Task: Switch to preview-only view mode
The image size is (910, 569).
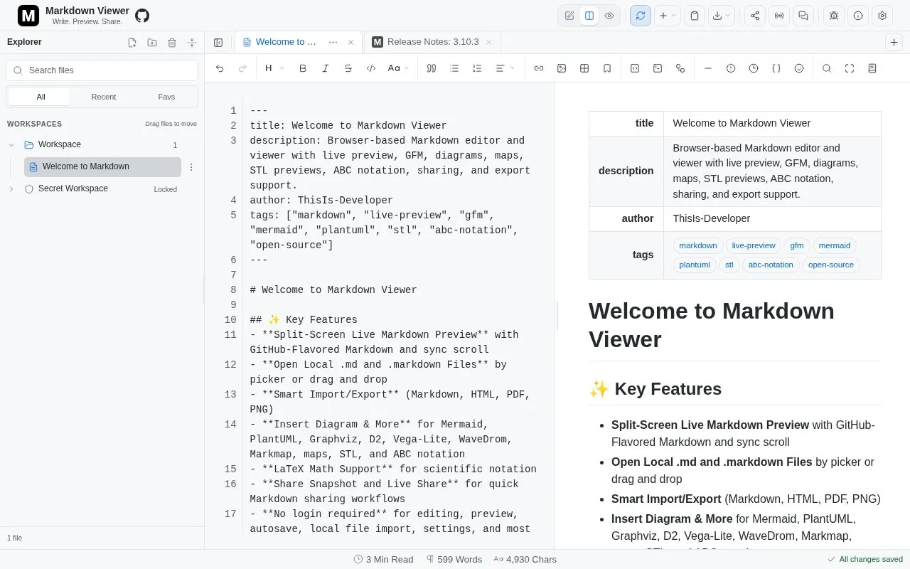Action: tap(609, 16)
